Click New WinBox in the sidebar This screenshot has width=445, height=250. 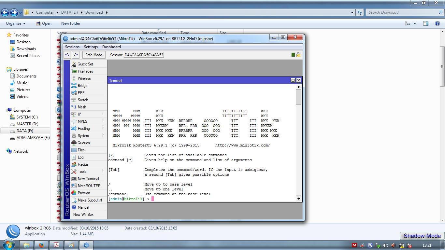(x=89, y=215)
